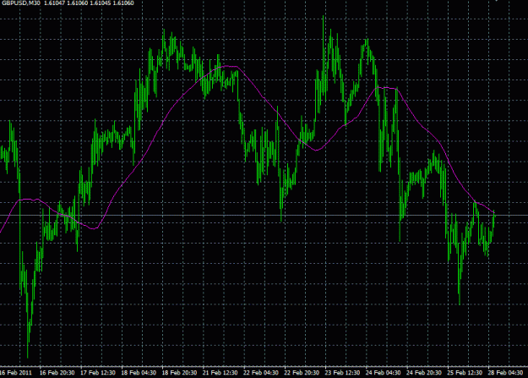The height and width of the screenshot is (378, 528).
Task: Click the 21 Feb 12:30 time label
Action: coord(220,373)
